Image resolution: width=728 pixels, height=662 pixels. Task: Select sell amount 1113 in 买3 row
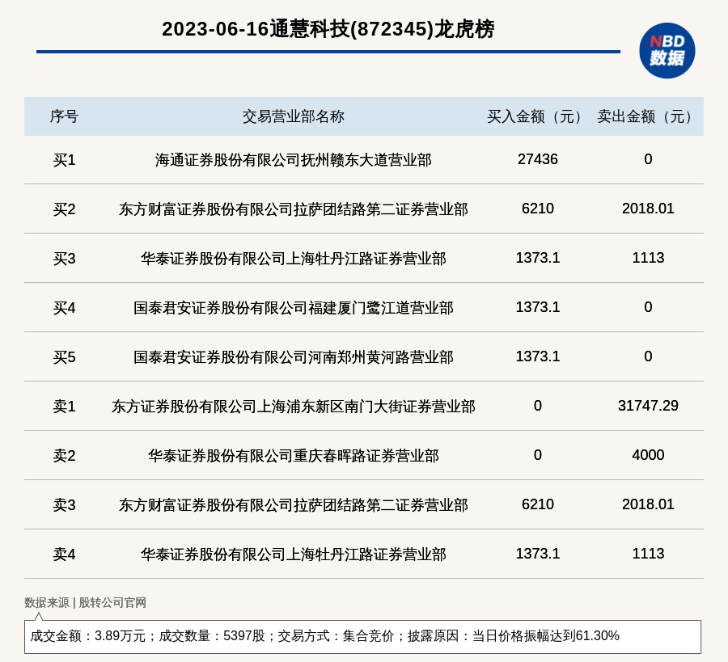(648, 258)
